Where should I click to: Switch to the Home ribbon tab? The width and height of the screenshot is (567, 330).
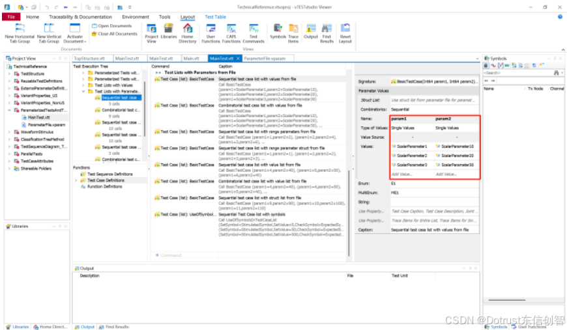(x=33, y=17)
